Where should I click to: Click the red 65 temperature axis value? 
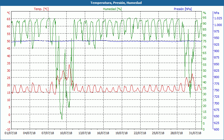pyautogui.click(x=9, y=19)
